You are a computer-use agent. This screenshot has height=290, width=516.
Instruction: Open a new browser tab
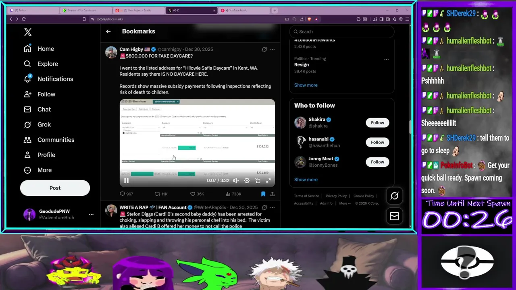275,10
